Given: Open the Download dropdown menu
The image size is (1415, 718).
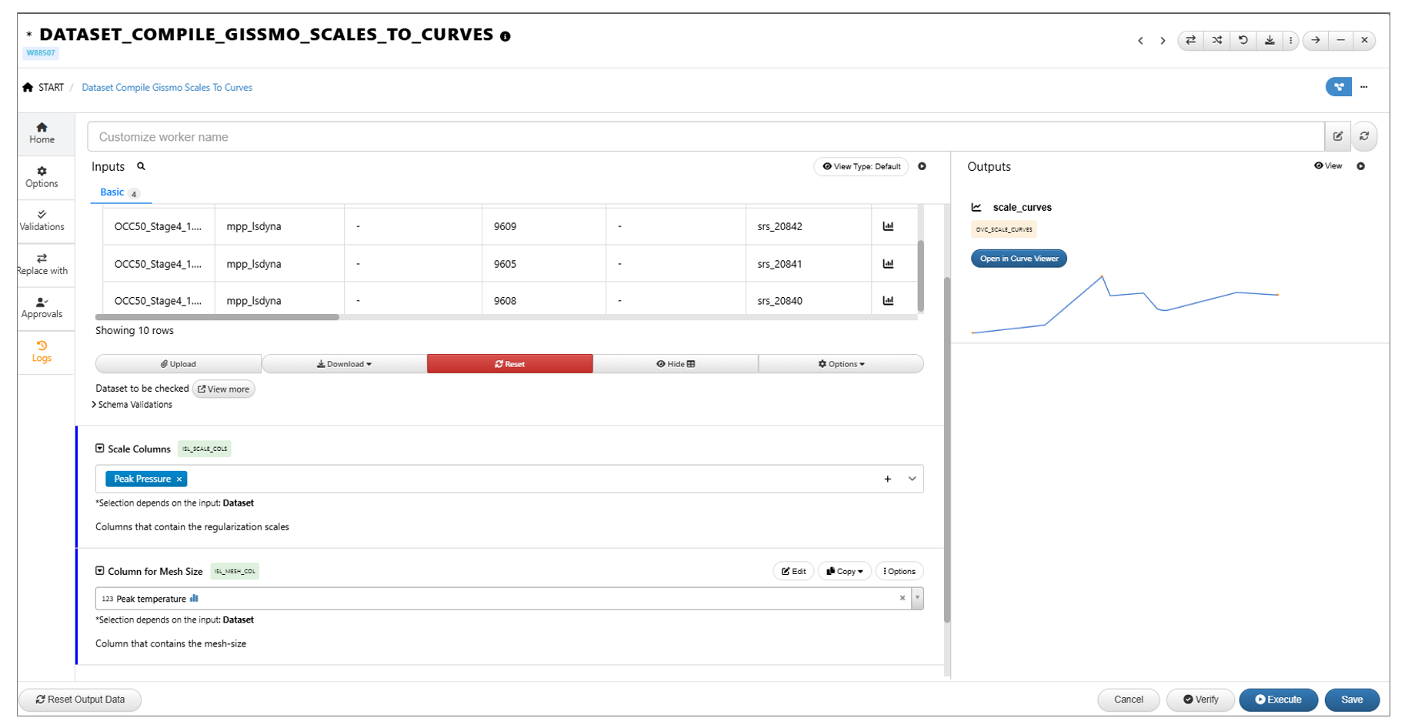Looking at the screenshot, I should tap(344, 364).
